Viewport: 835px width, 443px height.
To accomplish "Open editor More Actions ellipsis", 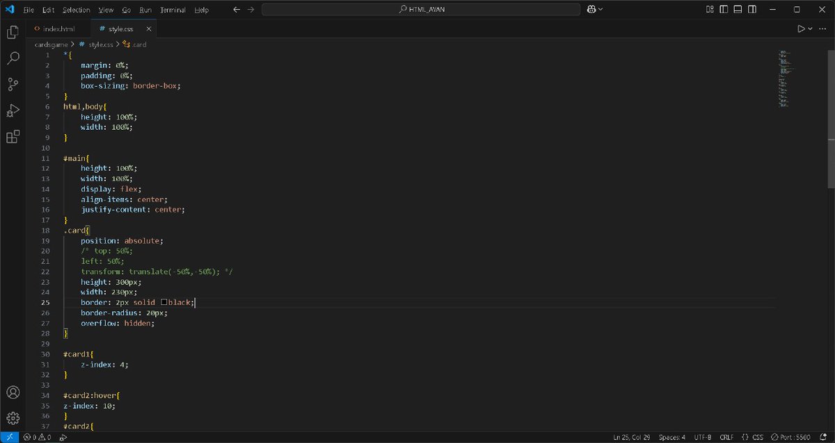I will coord(822,29).
